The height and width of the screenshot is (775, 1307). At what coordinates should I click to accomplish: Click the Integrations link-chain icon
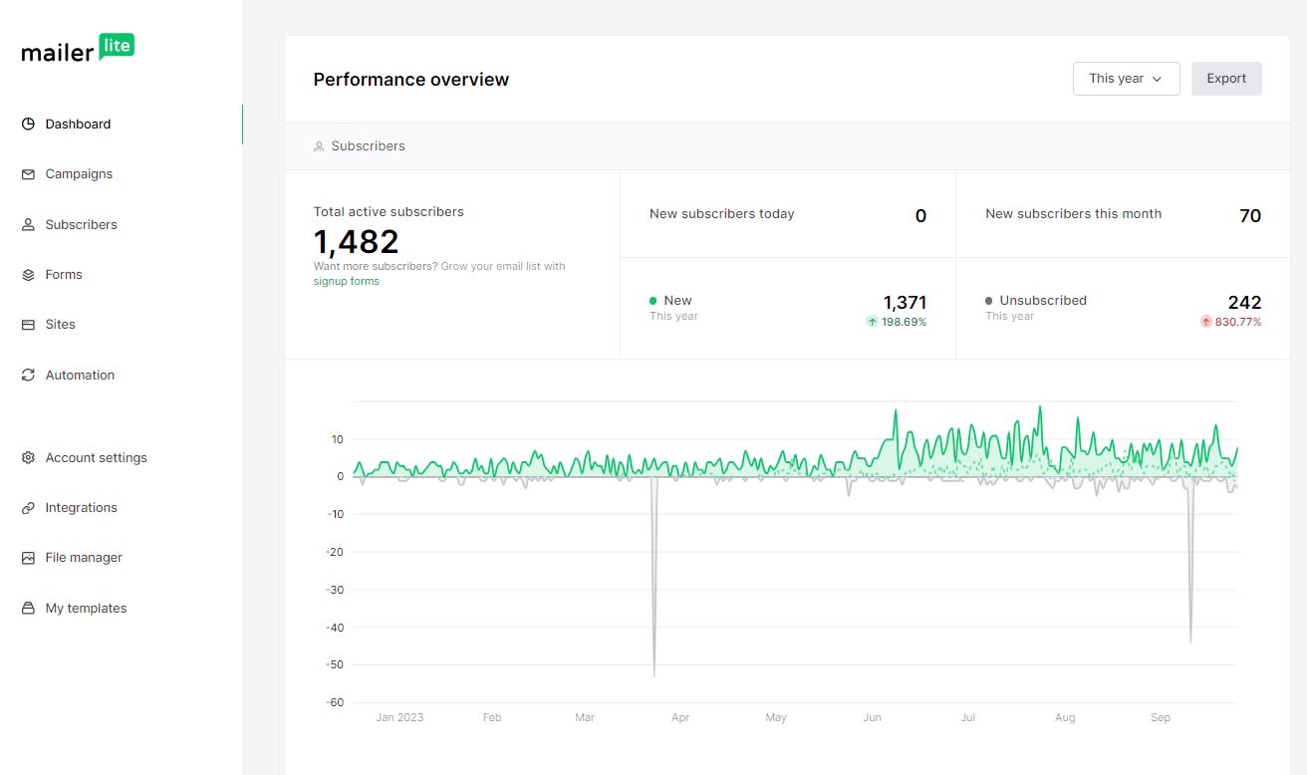click(28, 508)
